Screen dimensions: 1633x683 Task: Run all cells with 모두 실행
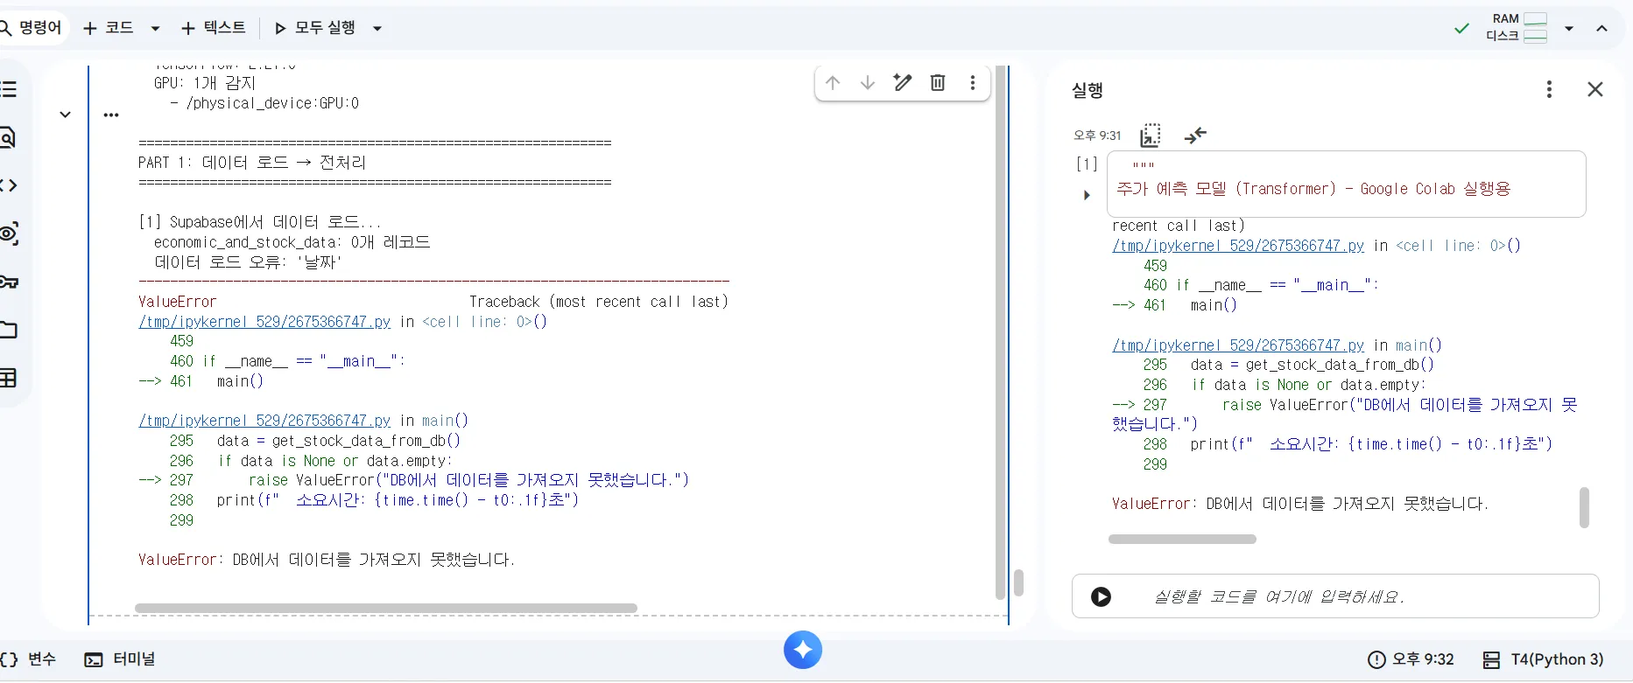click(315, 28)
